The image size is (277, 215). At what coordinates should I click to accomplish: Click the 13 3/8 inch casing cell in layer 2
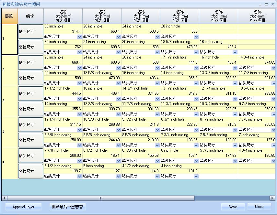(x=218, y=73)
